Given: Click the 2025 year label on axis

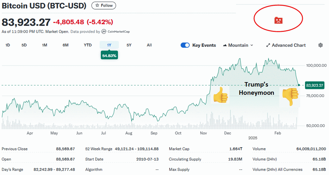Looking at the screenshot, I should 253,138.
